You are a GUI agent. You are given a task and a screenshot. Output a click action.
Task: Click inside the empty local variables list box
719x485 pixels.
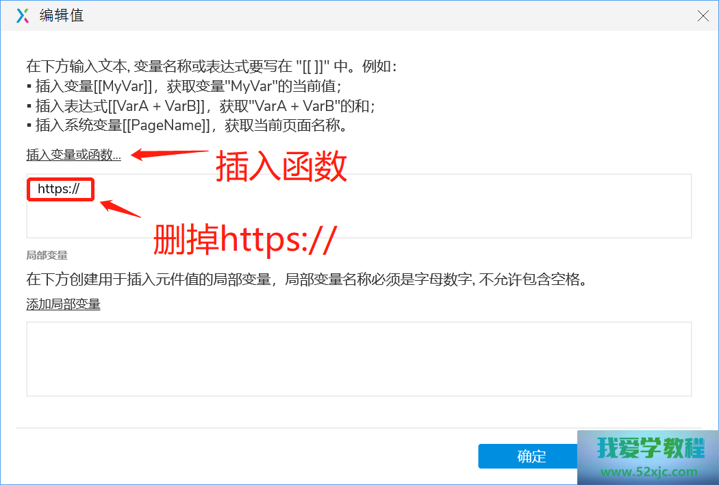(359, 359)
